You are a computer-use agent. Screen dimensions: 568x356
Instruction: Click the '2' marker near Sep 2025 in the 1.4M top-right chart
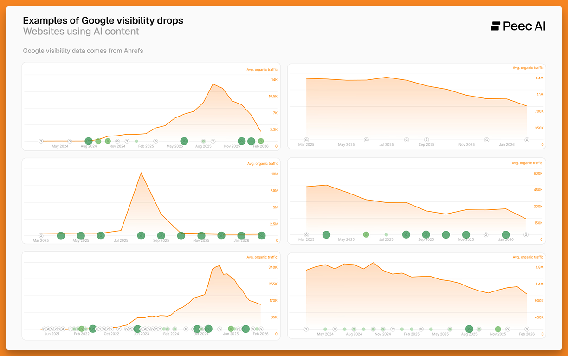click(426, 140)
